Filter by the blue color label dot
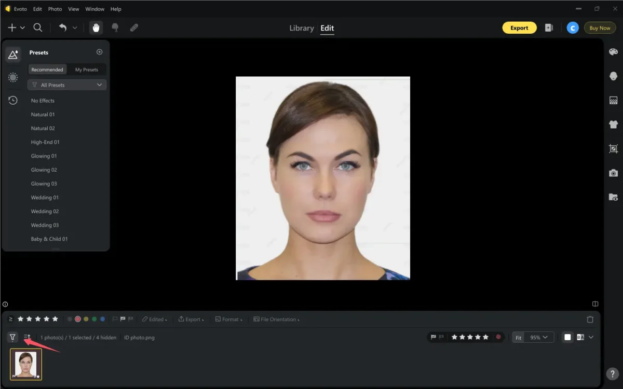This screenshot has width=623, height=389. click(x=102, y=319)
